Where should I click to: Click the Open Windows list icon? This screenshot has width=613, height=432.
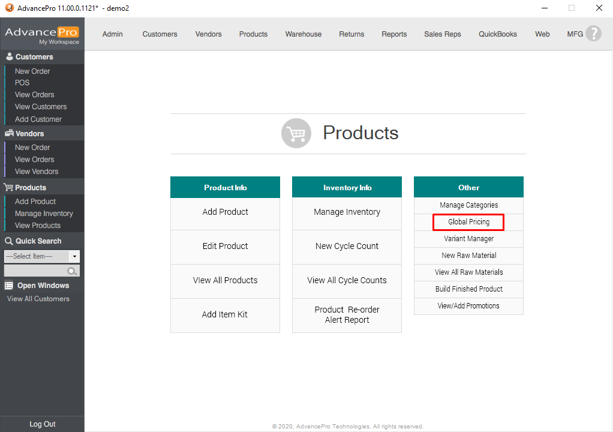click(9, 286)
